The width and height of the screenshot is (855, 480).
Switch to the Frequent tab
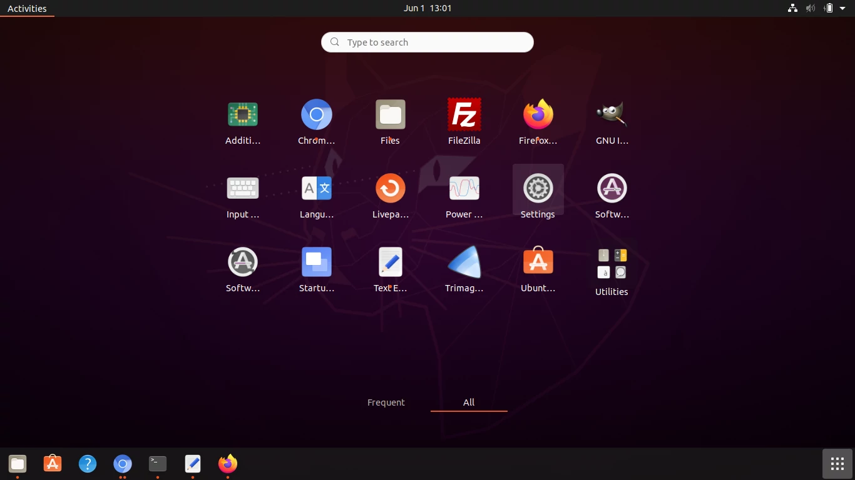[386, 402]
